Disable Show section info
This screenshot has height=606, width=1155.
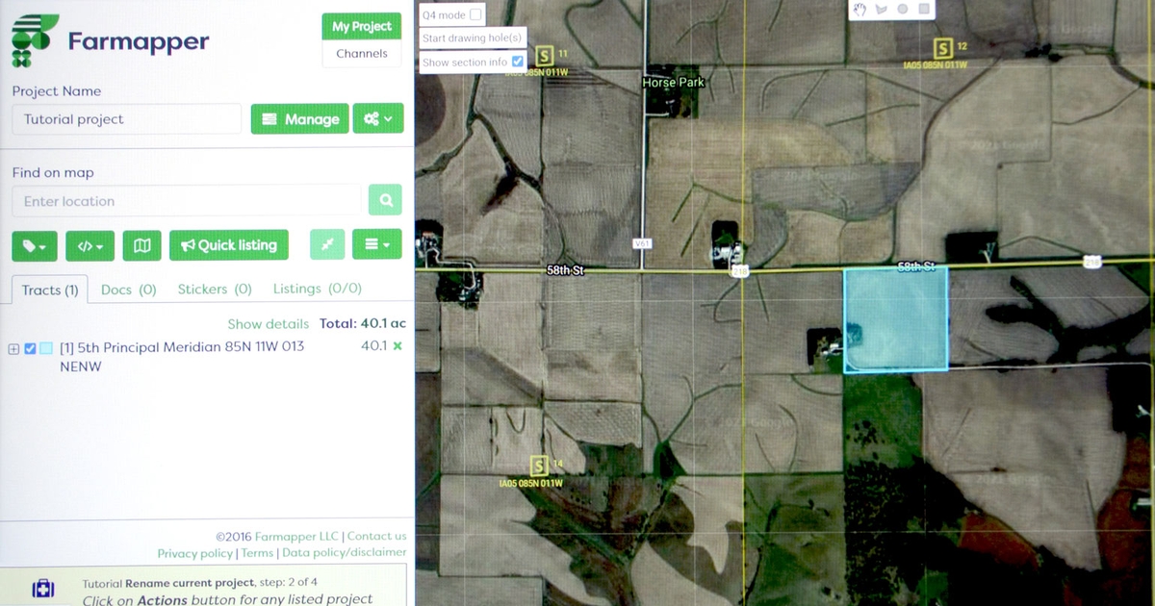coord(517,61)
